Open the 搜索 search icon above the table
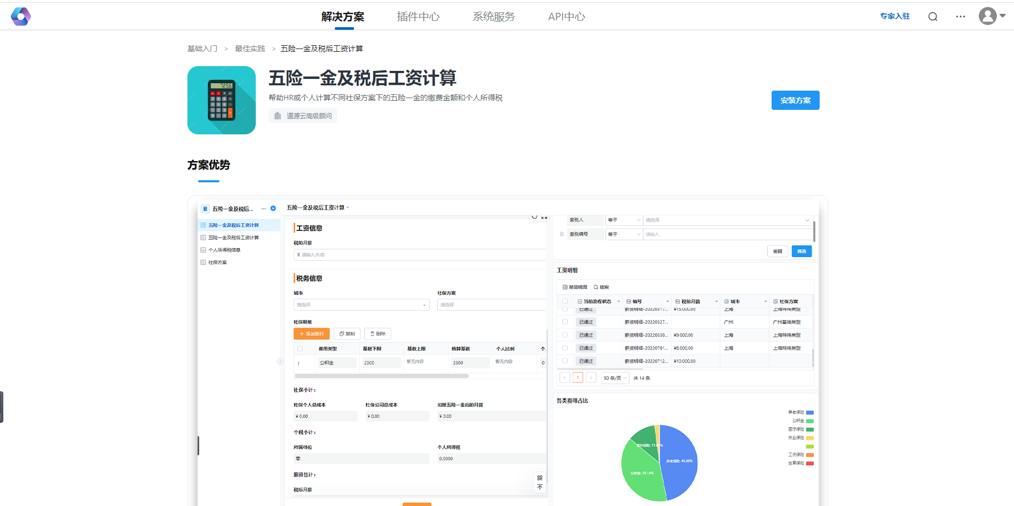The image size is (1014, 506). (596, 287)
